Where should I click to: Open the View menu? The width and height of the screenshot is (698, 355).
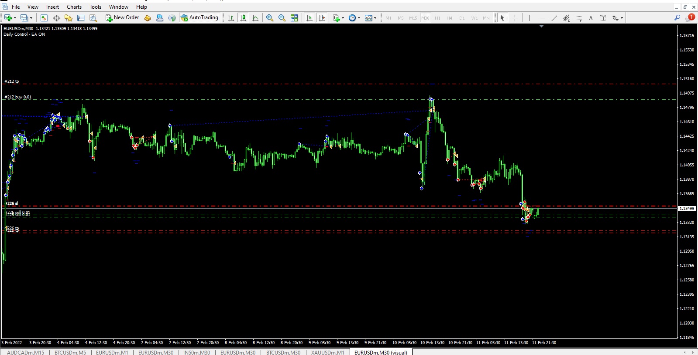tap(33, 7)
